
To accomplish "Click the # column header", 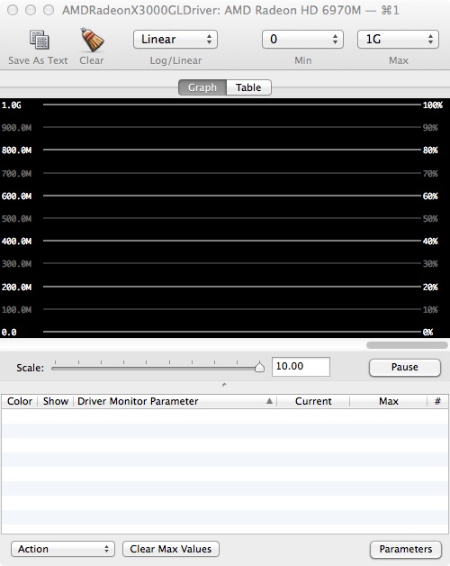I will 437,401.
